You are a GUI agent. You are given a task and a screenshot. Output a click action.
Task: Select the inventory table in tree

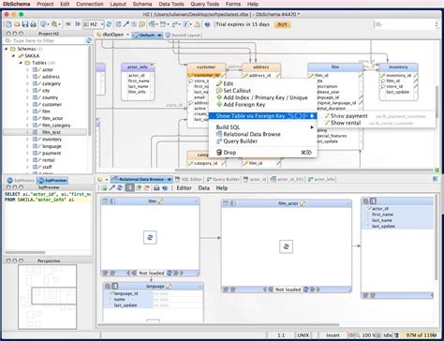click(52, 140)
